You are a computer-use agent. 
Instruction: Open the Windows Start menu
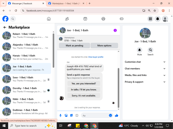click(4, 126)
